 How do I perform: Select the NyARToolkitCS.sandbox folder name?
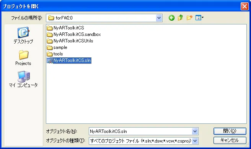(x=77, y=34)
